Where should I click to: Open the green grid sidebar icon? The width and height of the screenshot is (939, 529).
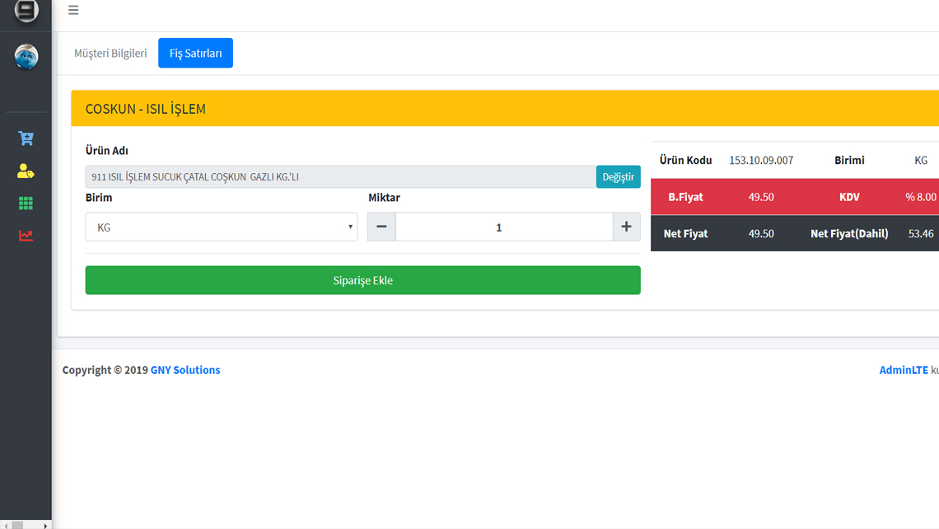pos(26,204)
